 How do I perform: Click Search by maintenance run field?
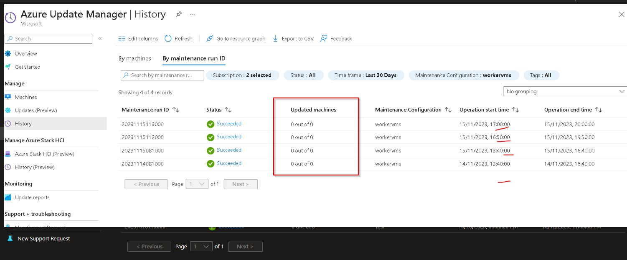click(162, 75)
